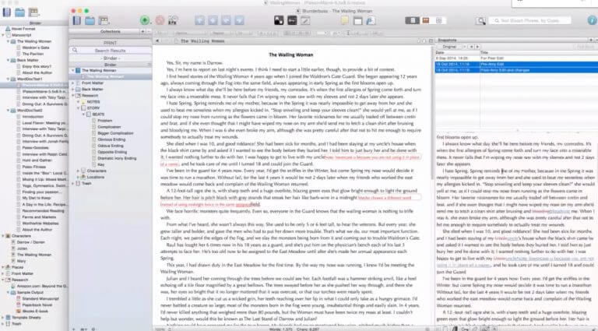The width and height of the screenshot is (598, 331).
Task: Select the Dramatic Irony Ending document
Action: click(x=117, y=158)
